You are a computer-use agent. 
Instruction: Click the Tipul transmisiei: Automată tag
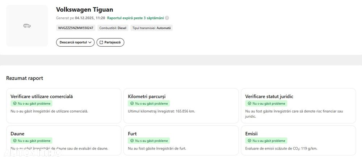(x=151, y=28)
